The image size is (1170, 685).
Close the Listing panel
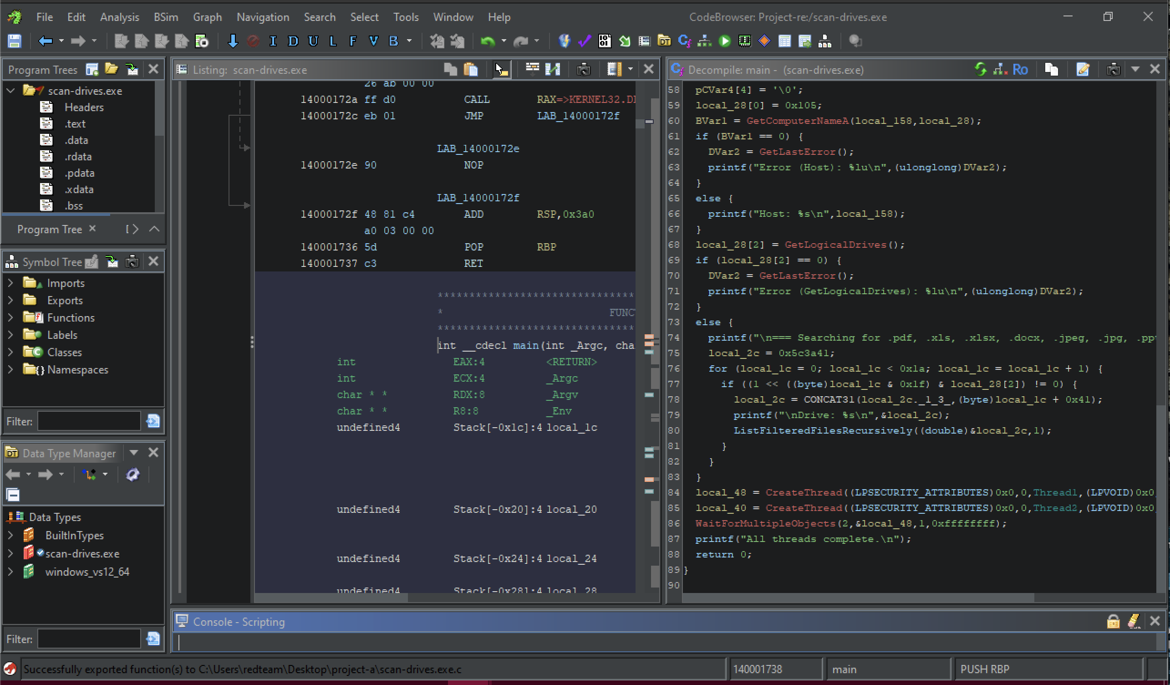point(649,70)
